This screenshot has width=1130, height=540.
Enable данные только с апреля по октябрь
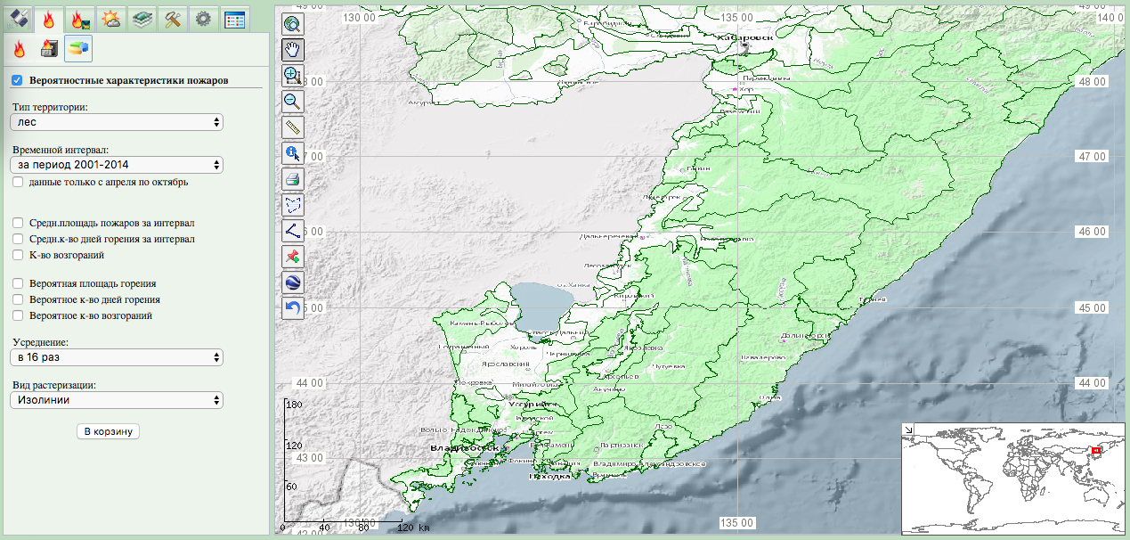(18, 182)
